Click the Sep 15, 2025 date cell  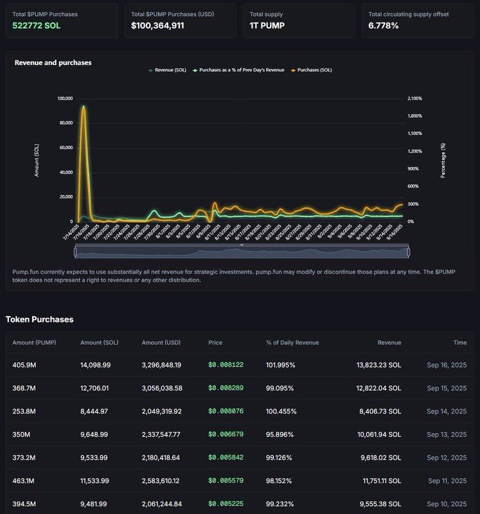[x=447, y=388]
